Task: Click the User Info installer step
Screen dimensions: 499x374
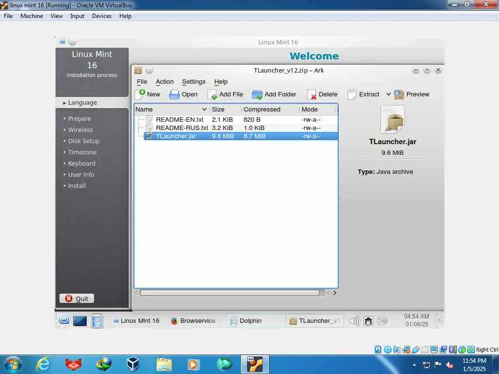Action: coord(81,175)
